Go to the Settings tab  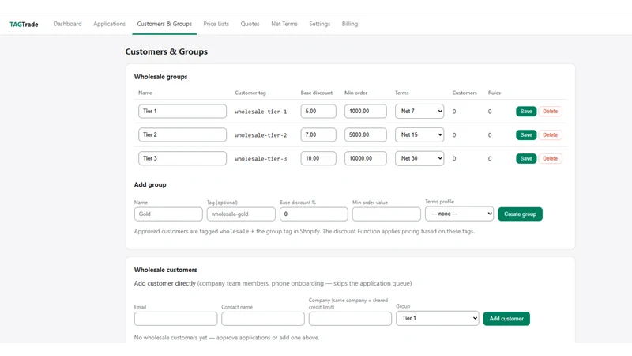coord(320,24)
